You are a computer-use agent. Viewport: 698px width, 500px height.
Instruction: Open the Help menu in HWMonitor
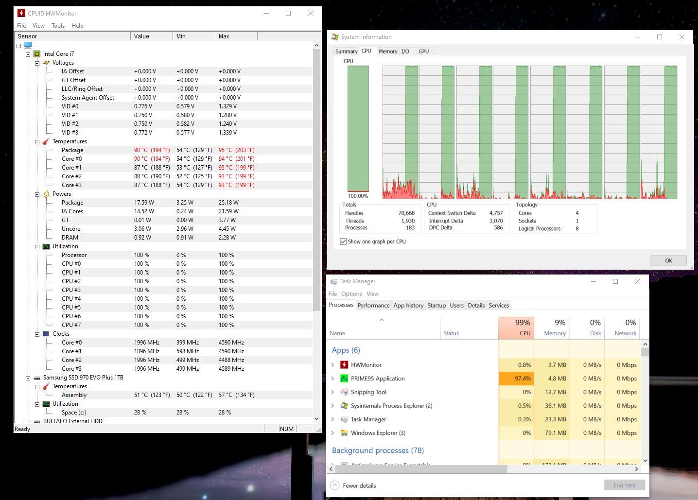click(x=77, y=26)
